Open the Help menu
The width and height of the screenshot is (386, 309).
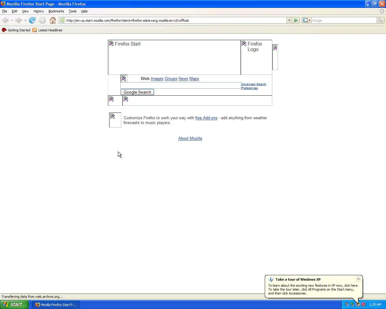(84, 11)
